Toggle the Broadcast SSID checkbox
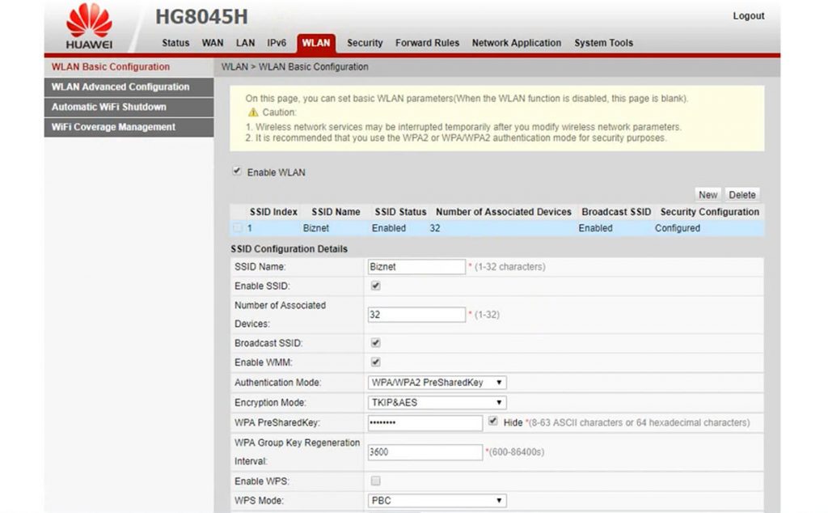This screenshot has height=513, width=828. point(374,342)
